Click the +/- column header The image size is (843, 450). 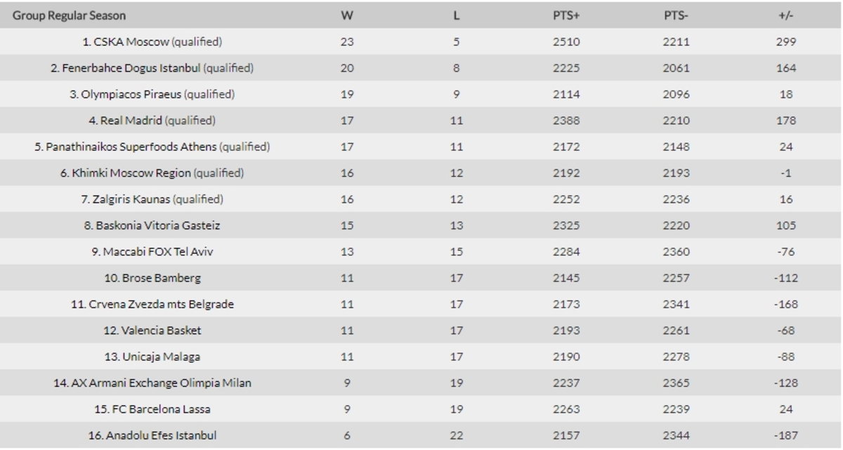pos(786,15)
